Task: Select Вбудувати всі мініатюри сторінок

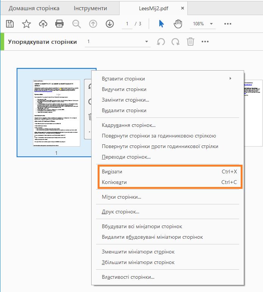Action: [168, 227]
